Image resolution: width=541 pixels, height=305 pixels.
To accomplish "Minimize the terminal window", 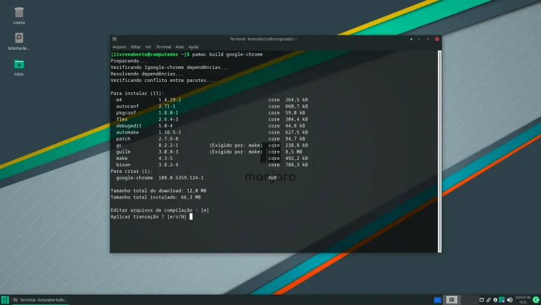I will (419, 39).
